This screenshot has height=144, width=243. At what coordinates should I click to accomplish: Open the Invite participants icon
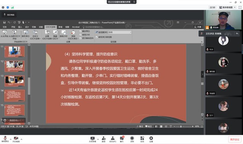pos(104,139)
